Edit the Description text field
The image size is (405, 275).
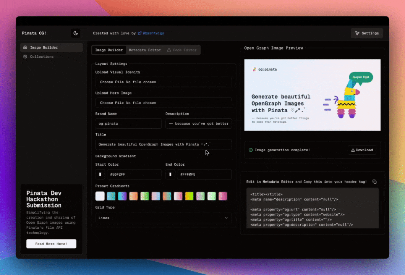click(x=198, y=124)
